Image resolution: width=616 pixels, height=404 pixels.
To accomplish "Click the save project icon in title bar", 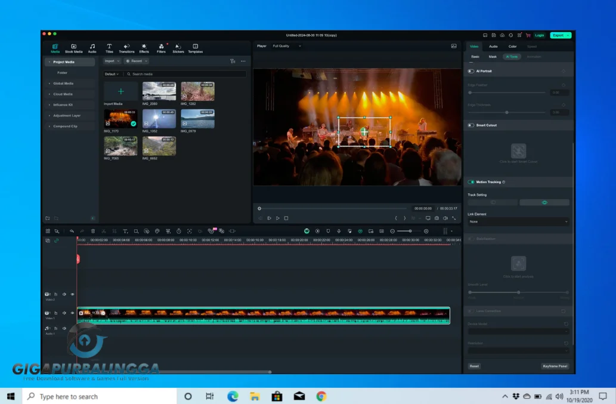I will coord(494,35).
